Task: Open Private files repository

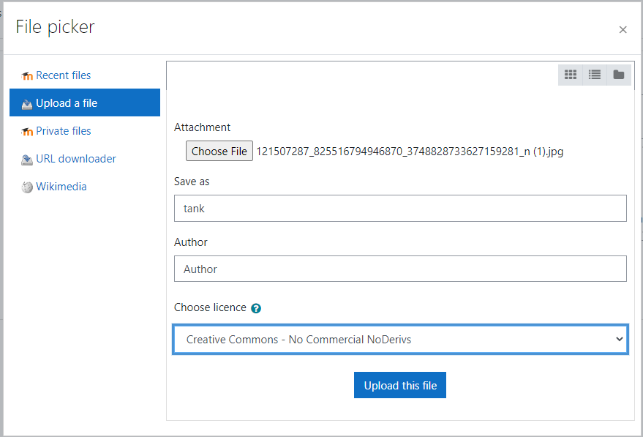Action: point(64,131)
